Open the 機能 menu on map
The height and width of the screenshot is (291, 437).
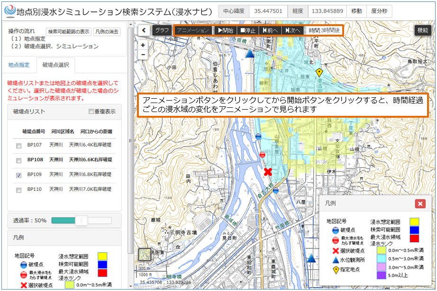[422, 30]
